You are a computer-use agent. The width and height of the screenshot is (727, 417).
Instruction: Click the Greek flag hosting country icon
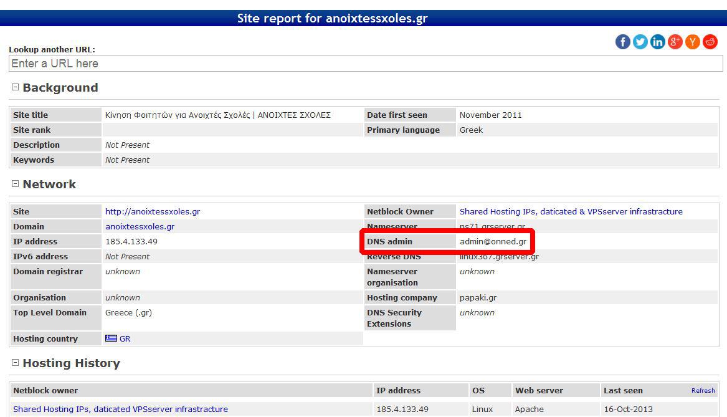[x=111, y=338]
